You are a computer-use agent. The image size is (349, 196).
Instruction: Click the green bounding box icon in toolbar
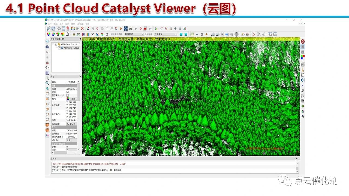192,34
